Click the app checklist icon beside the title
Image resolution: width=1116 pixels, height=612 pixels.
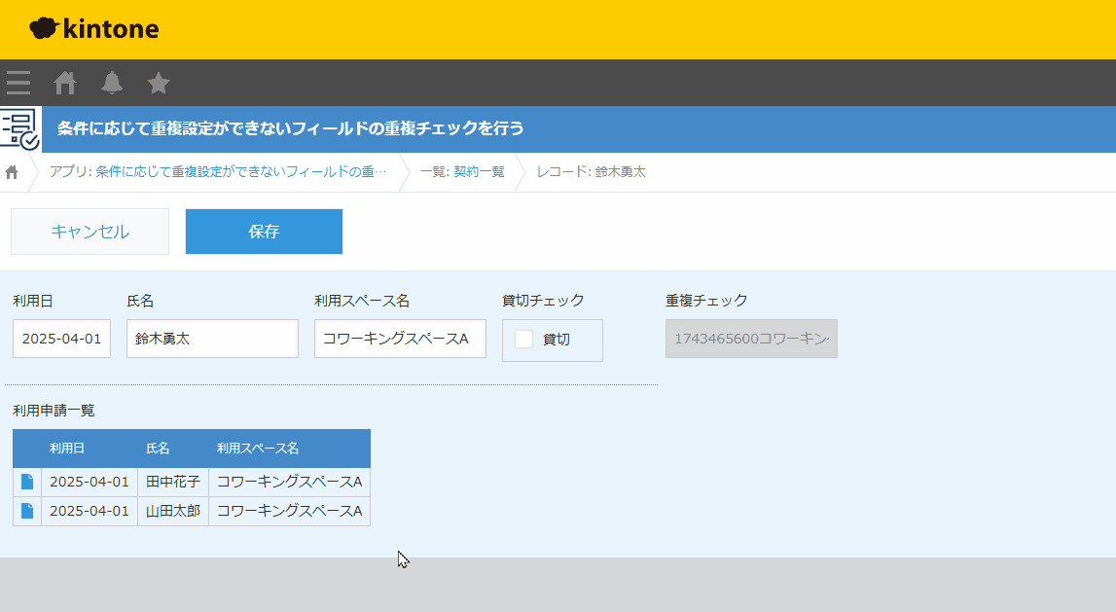tap(19, 129)
